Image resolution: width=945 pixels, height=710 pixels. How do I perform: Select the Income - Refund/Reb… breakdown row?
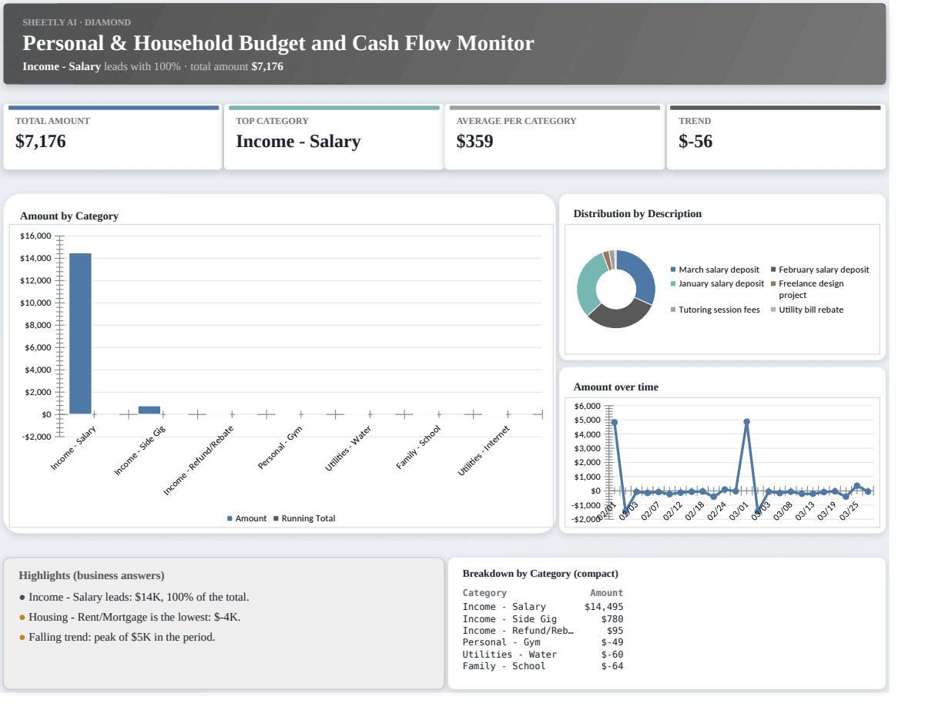543,631
